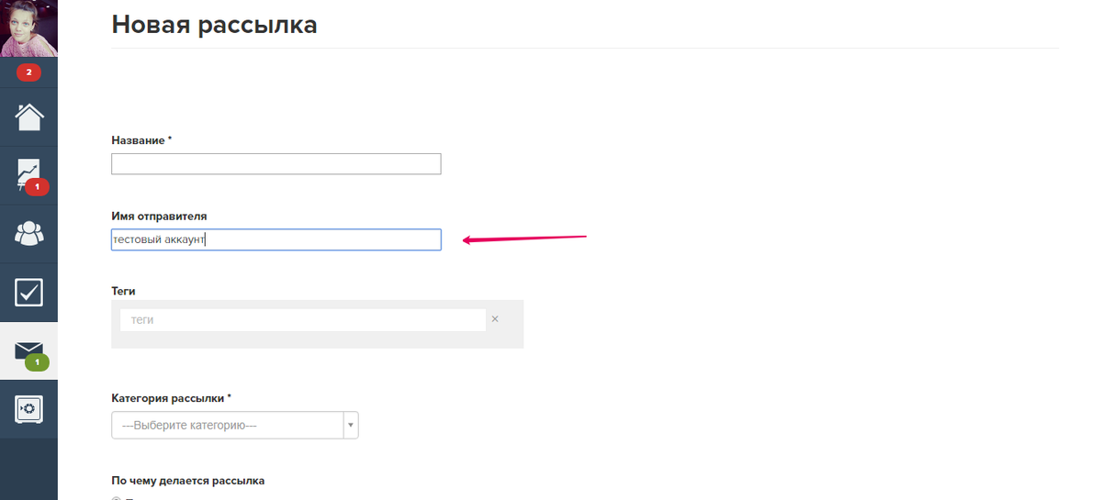
Task: Click the green badge on the mail icon
Action: coord(37,363)
